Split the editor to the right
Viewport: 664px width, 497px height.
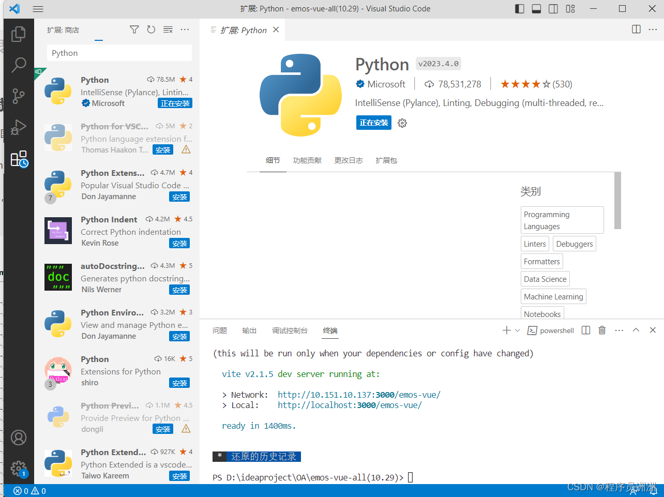click(637, 29)
